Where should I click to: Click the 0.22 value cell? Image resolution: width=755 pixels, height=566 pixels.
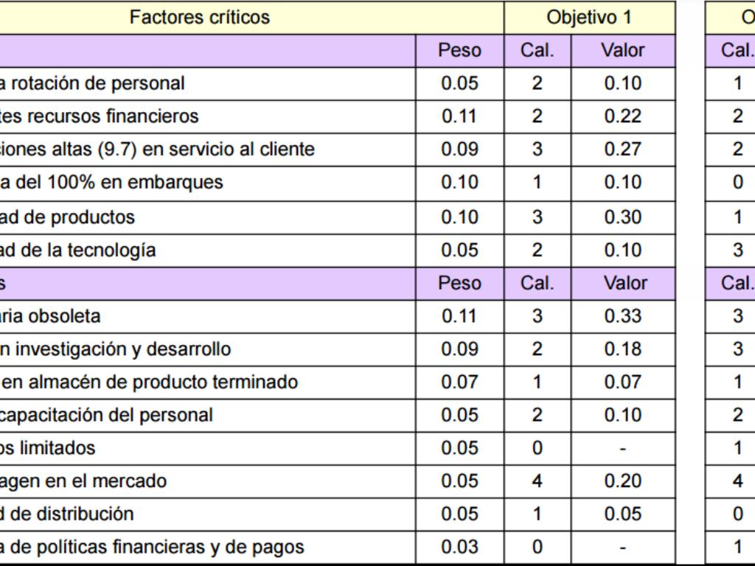(624, 116)
